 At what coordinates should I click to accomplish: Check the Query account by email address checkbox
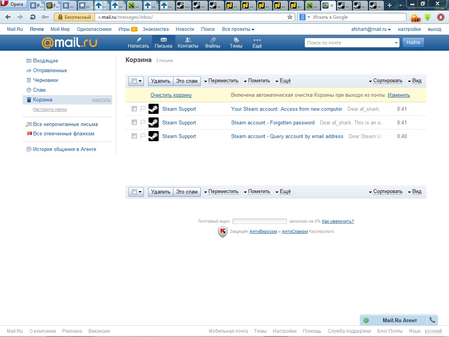pyautogui.click(x=134, y=136)
